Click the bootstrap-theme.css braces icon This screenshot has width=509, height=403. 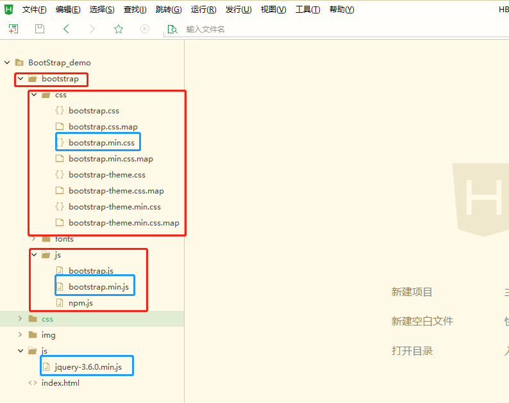(x=60, y=174)
